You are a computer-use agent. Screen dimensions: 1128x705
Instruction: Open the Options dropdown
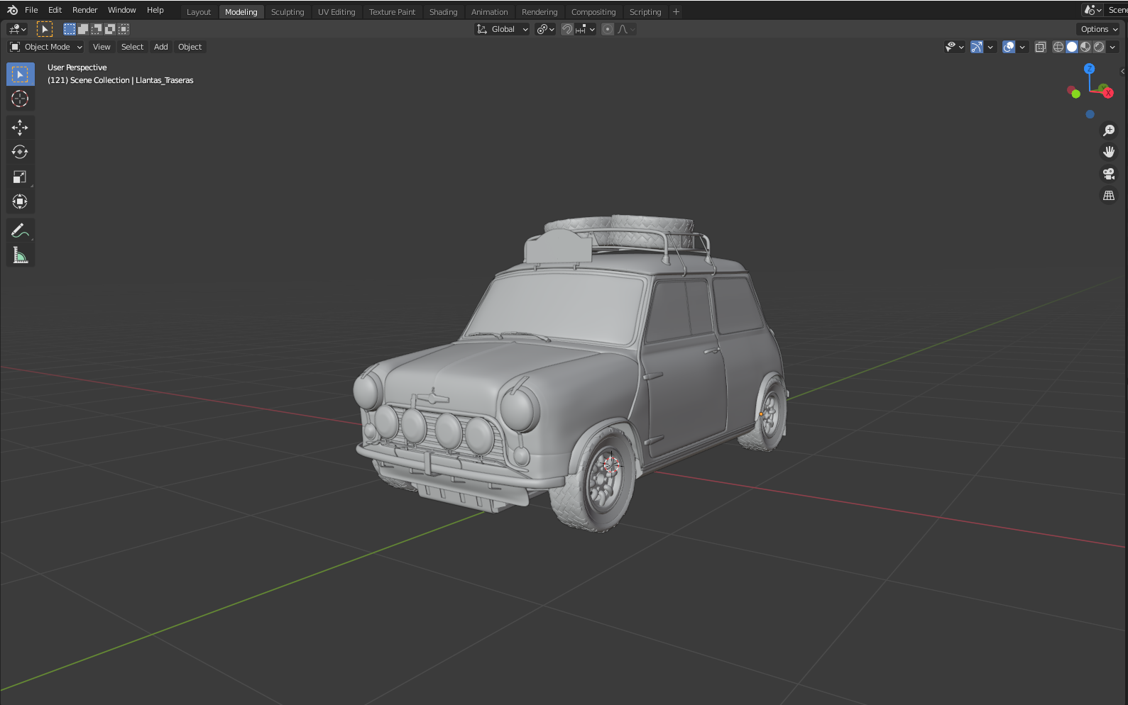1099,29
